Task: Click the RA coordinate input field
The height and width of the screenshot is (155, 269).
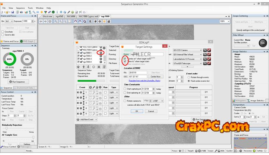Action: click(x=137, y=72)
